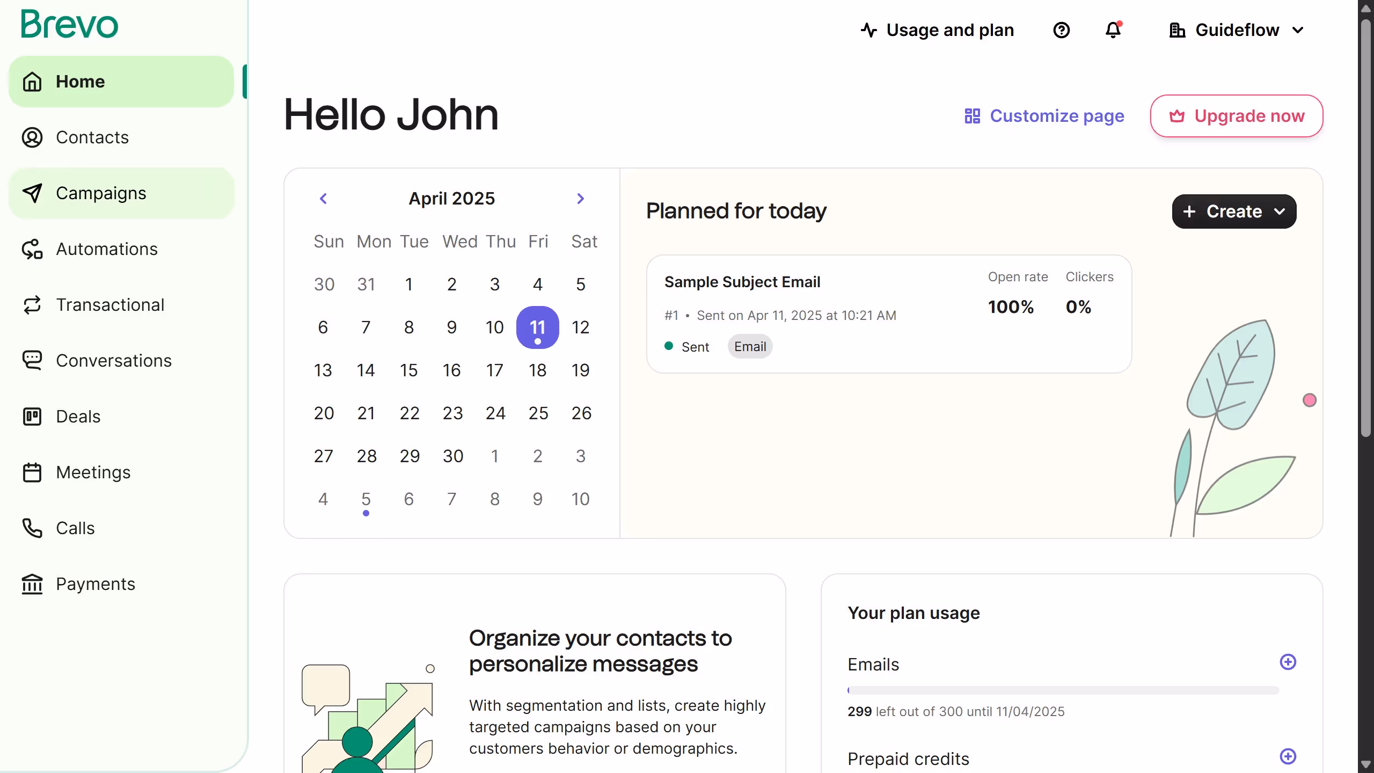1374x773 pixels.
Task: Click the Customize page link
Action: 1044,116
